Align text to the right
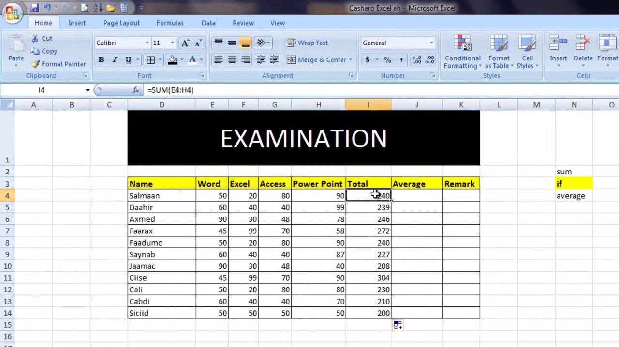619x347 pixels. click(246, 60)
